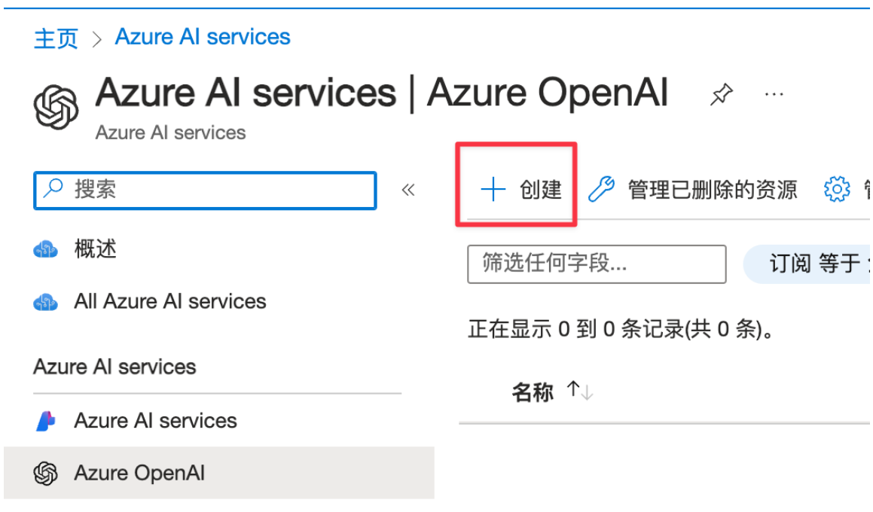The height and width of the screenshot is (512, 873).
Task: Click the 管理已删除的资源 button label
Action: [x=712, y=190]
